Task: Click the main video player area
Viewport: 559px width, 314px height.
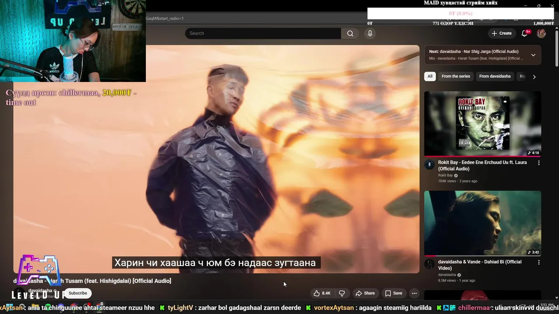Action: [x=216, y=159]
